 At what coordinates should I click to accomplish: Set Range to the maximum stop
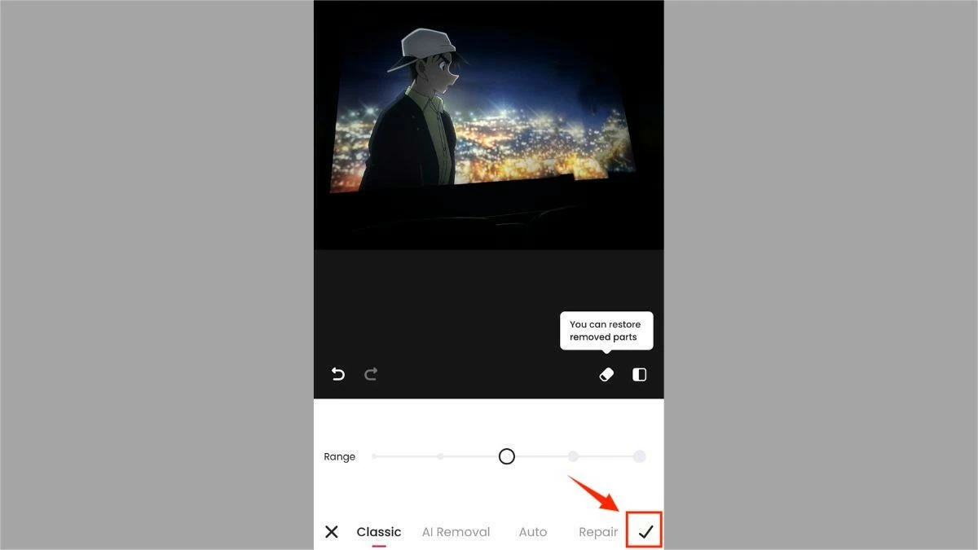[x=640, y=456]
